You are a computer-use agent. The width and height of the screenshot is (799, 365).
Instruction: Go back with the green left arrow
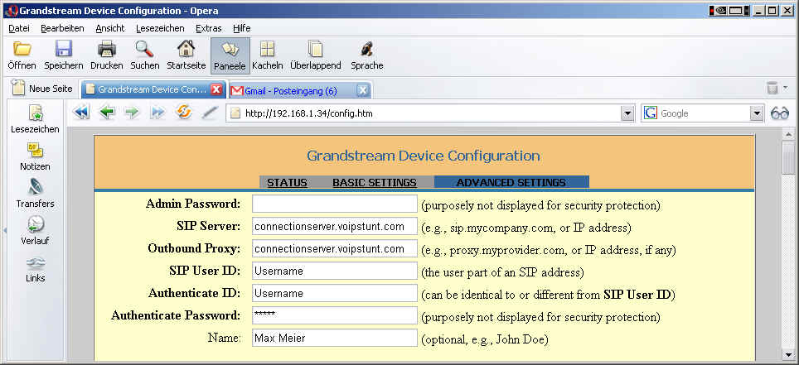(x=106, y=113)
